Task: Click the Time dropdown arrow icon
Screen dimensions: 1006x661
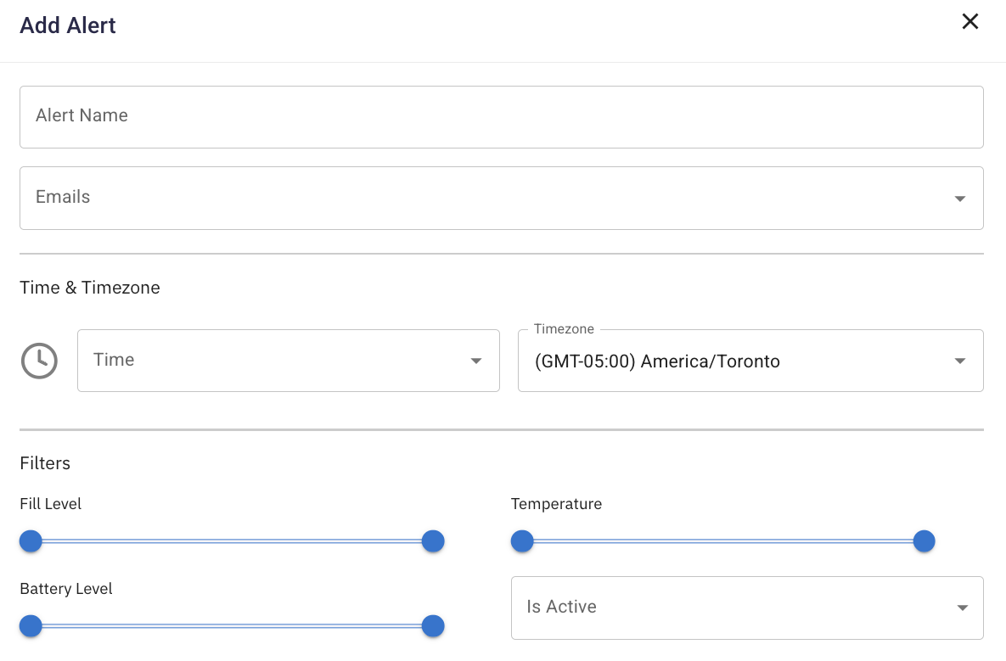Action: pos(476,361)
